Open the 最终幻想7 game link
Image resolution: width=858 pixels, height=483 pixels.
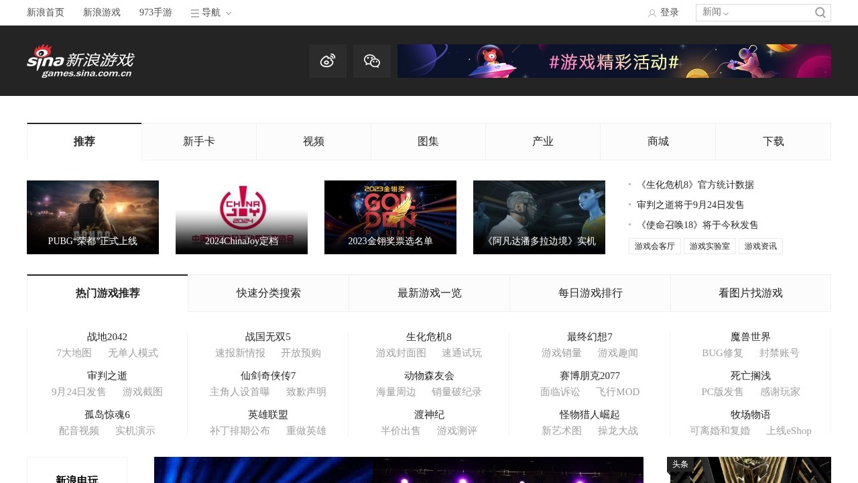[x=590, y=337]
